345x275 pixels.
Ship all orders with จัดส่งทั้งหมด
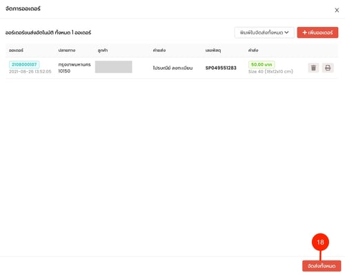[x=322, y=266]
